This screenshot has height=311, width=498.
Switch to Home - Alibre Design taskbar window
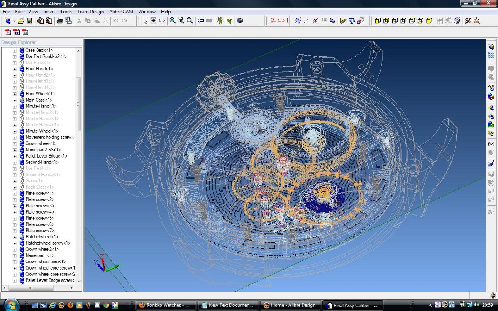(290, 305)
